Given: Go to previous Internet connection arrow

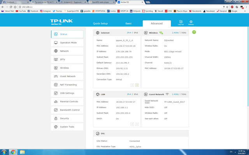Looking at the screenshot, I should (132, 85).
